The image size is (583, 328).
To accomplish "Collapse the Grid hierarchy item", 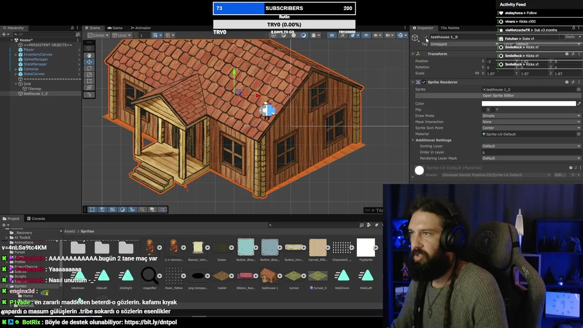I will [15, 84].
